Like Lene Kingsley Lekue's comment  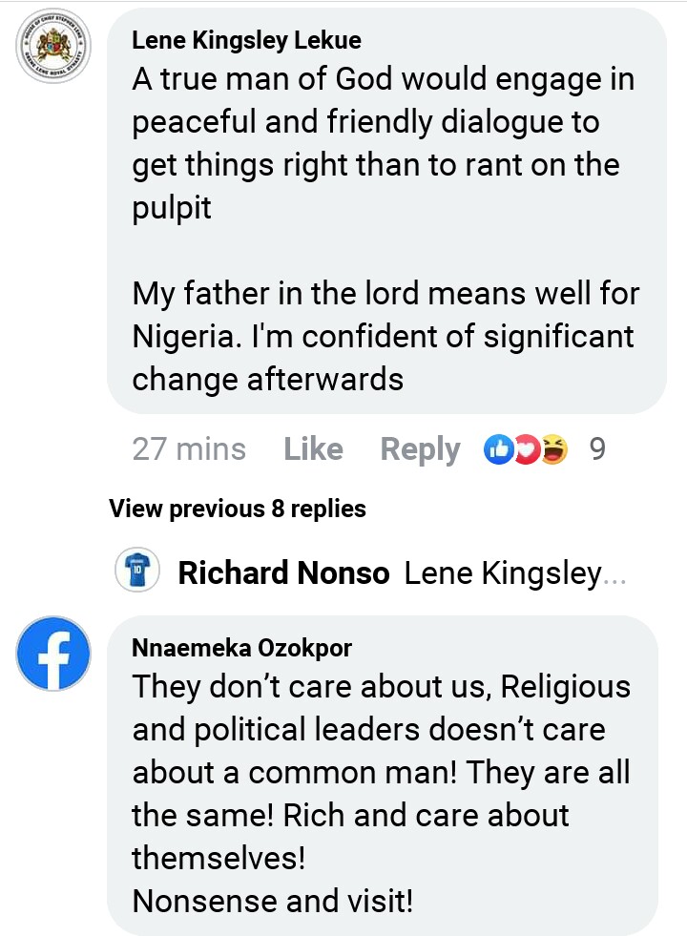point(313,448)
